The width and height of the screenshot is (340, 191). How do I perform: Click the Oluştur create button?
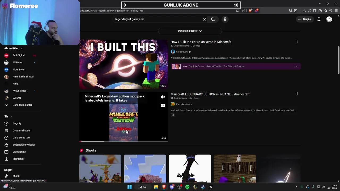click(304, 19)
